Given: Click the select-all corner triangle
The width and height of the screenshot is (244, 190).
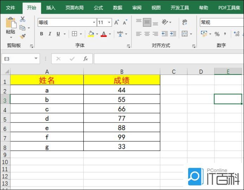Looking at the screenshot, I should (7, 72).
